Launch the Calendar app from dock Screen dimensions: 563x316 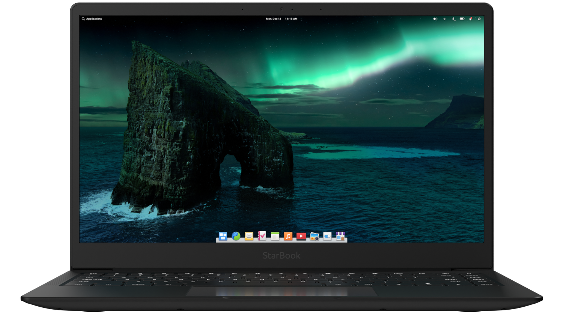click(x=275, y=236)
